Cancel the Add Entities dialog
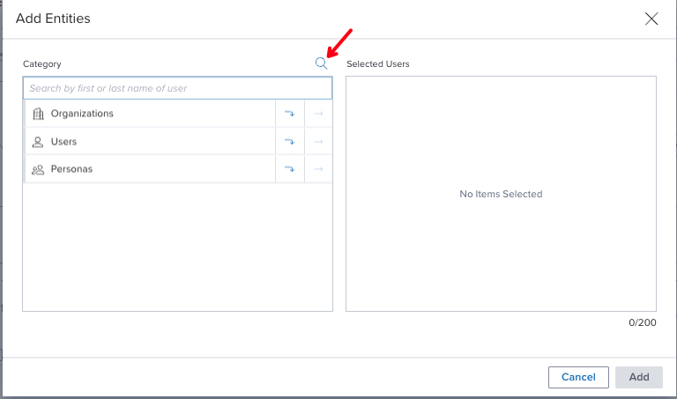Image resolution: width=677 pixels, height=399 pixels. coord(578,377)
